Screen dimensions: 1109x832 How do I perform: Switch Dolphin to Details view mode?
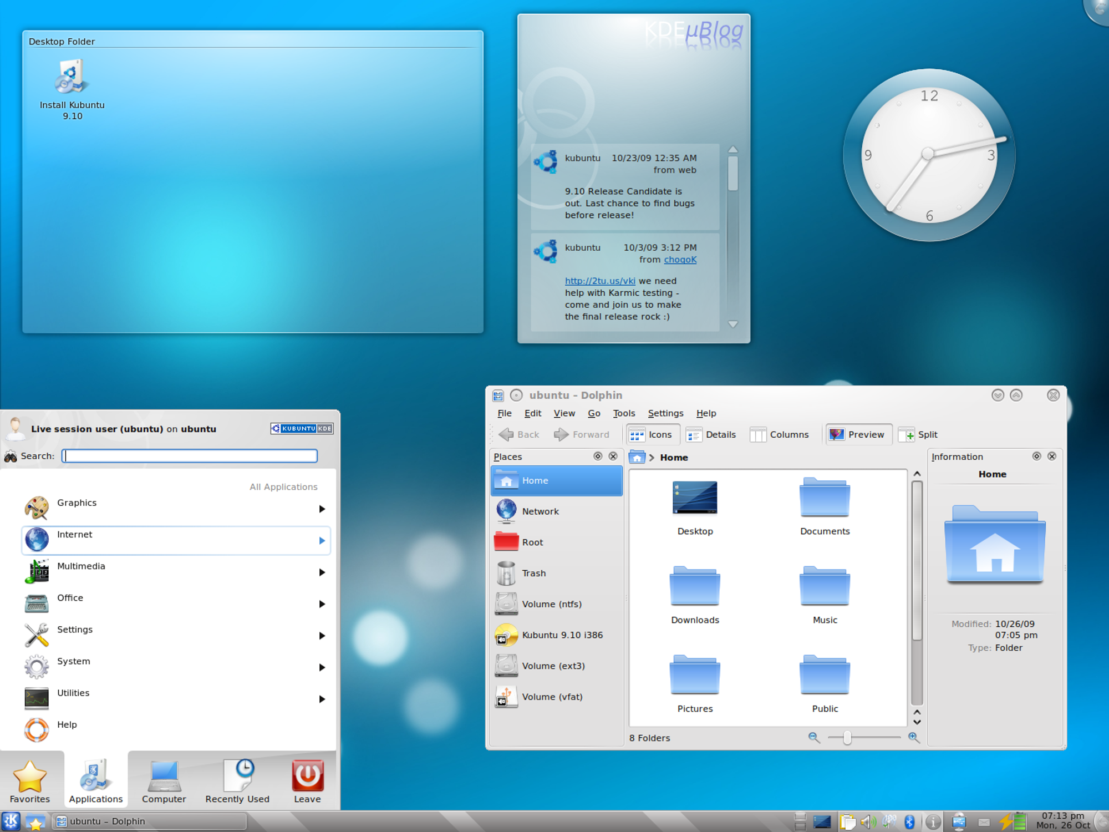(x=711, y=434)
